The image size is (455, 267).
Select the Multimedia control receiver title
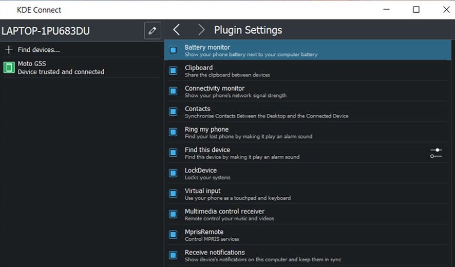point(224,212)
